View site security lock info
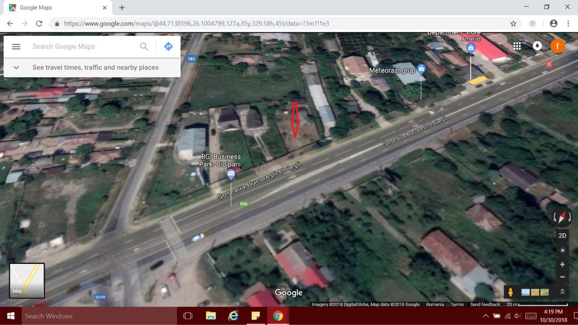The width and height of the screenshot is (578, 325). (x=57, y=24)
